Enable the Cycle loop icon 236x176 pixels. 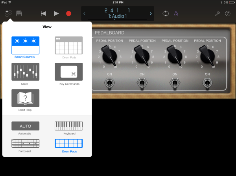pyautogui.click(x=166, y=14)
